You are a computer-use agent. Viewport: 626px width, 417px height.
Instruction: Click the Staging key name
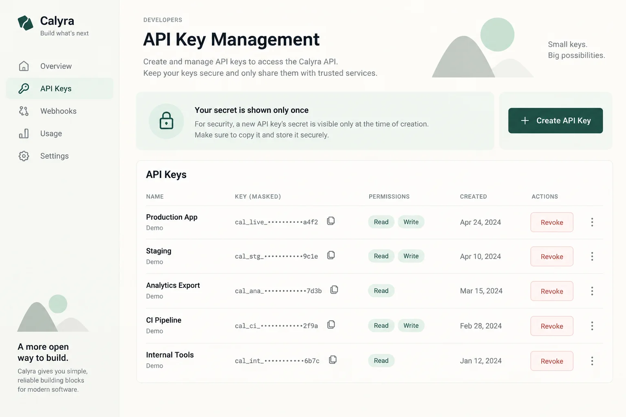click(x=159, y=251)
